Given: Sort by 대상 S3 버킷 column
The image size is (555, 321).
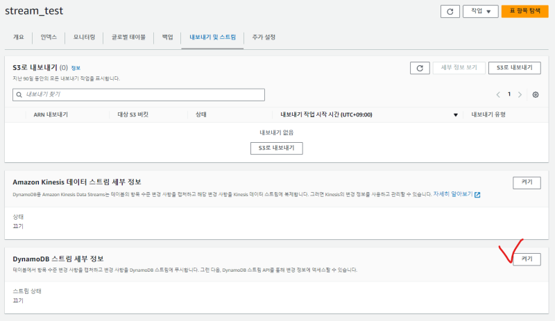Looking at the screenshot, I should point(133,114).
